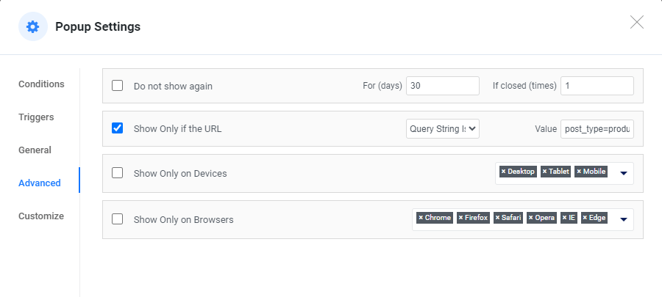Screen dimensions: 662x297
Task: Close the Popup Settings dialog
Action: 637,22
